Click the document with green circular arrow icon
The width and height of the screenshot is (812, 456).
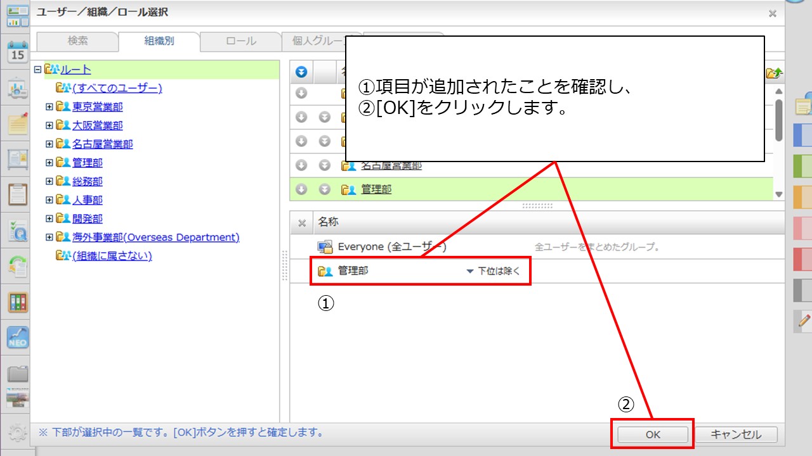click(x=18, y=267)
